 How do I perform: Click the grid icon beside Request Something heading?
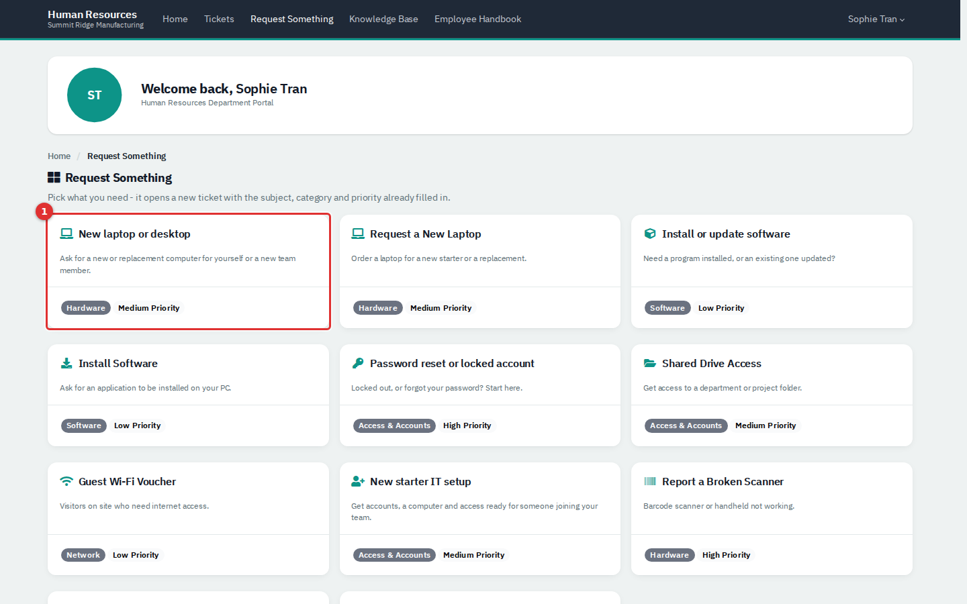(x=54, y=177)
